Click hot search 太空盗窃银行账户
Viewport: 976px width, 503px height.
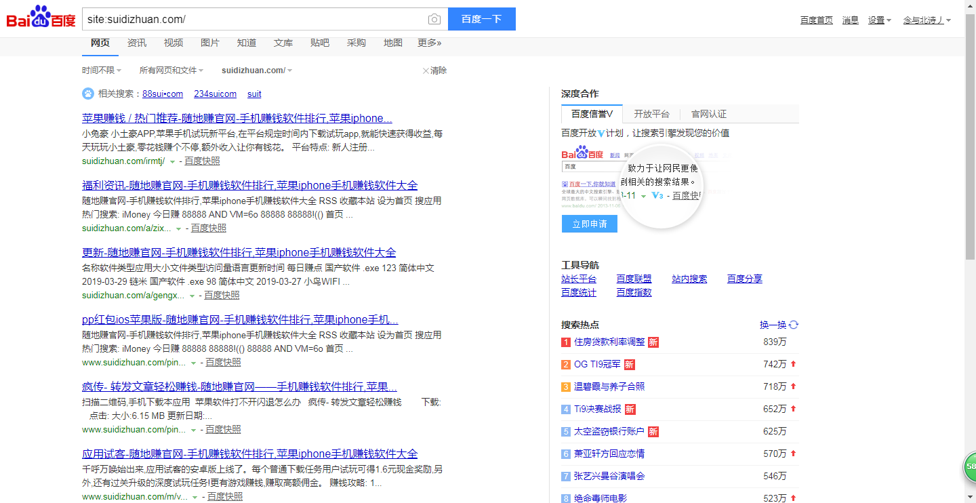(x=609, y=432)
